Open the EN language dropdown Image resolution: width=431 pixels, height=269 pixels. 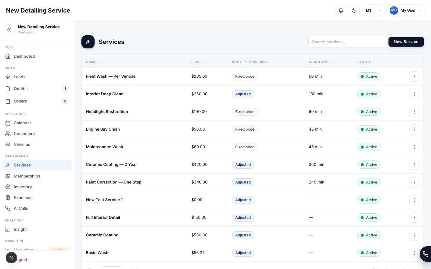point(373,10)
